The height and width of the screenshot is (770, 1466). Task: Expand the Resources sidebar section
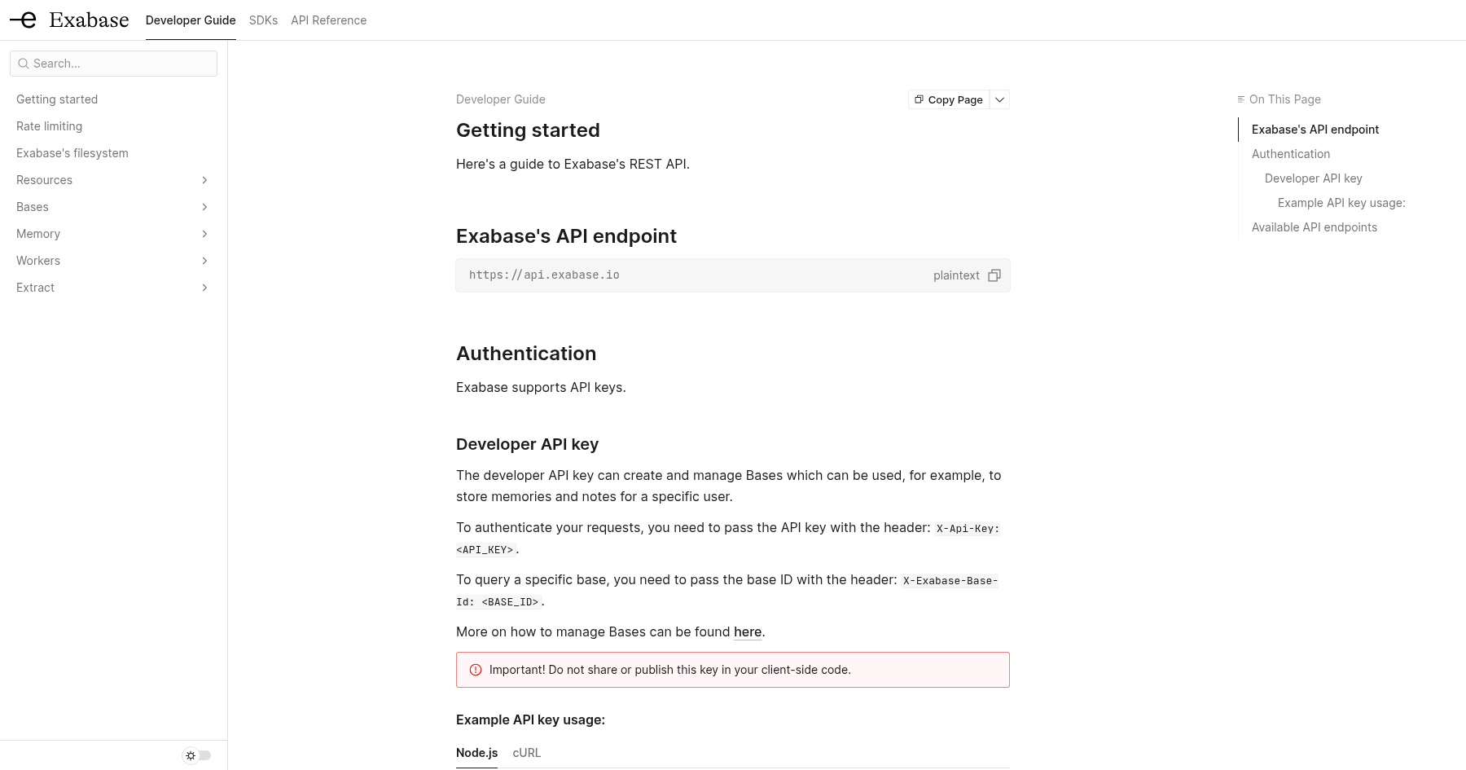pyautogui.click(x=204, y=180)
